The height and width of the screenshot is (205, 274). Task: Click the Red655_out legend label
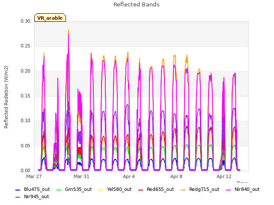pyautogui.click(x=160, y=189)
